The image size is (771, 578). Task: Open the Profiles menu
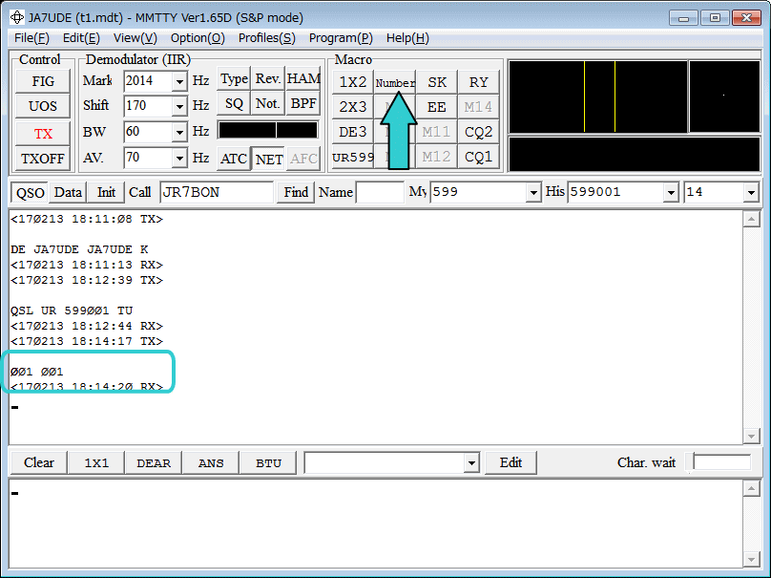[x=266, y=38]
